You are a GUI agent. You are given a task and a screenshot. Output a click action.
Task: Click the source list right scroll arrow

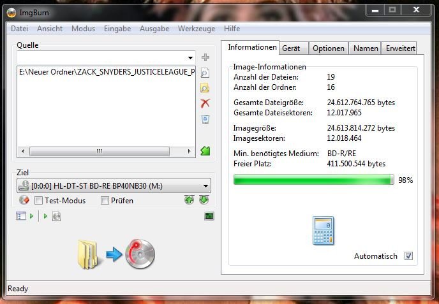point(189,151)
